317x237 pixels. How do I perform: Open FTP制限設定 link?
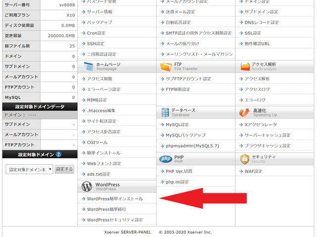click(x=178, y=90)
